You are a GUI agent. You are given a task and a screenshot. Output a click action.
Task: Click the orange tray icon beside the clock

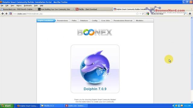click(x=182, y=106)
